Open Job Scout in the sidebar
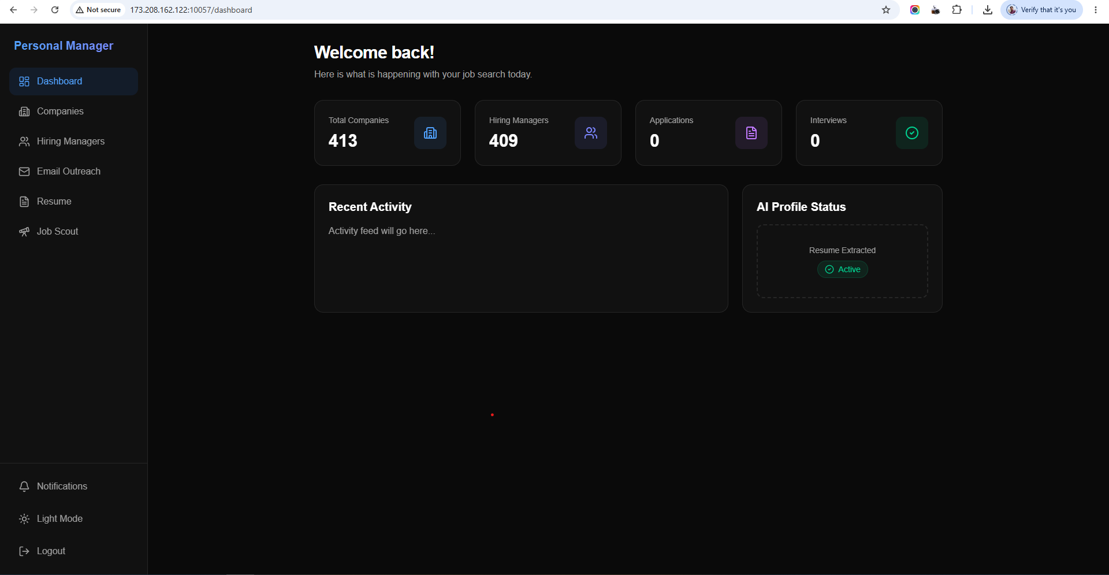 (73, 232)
